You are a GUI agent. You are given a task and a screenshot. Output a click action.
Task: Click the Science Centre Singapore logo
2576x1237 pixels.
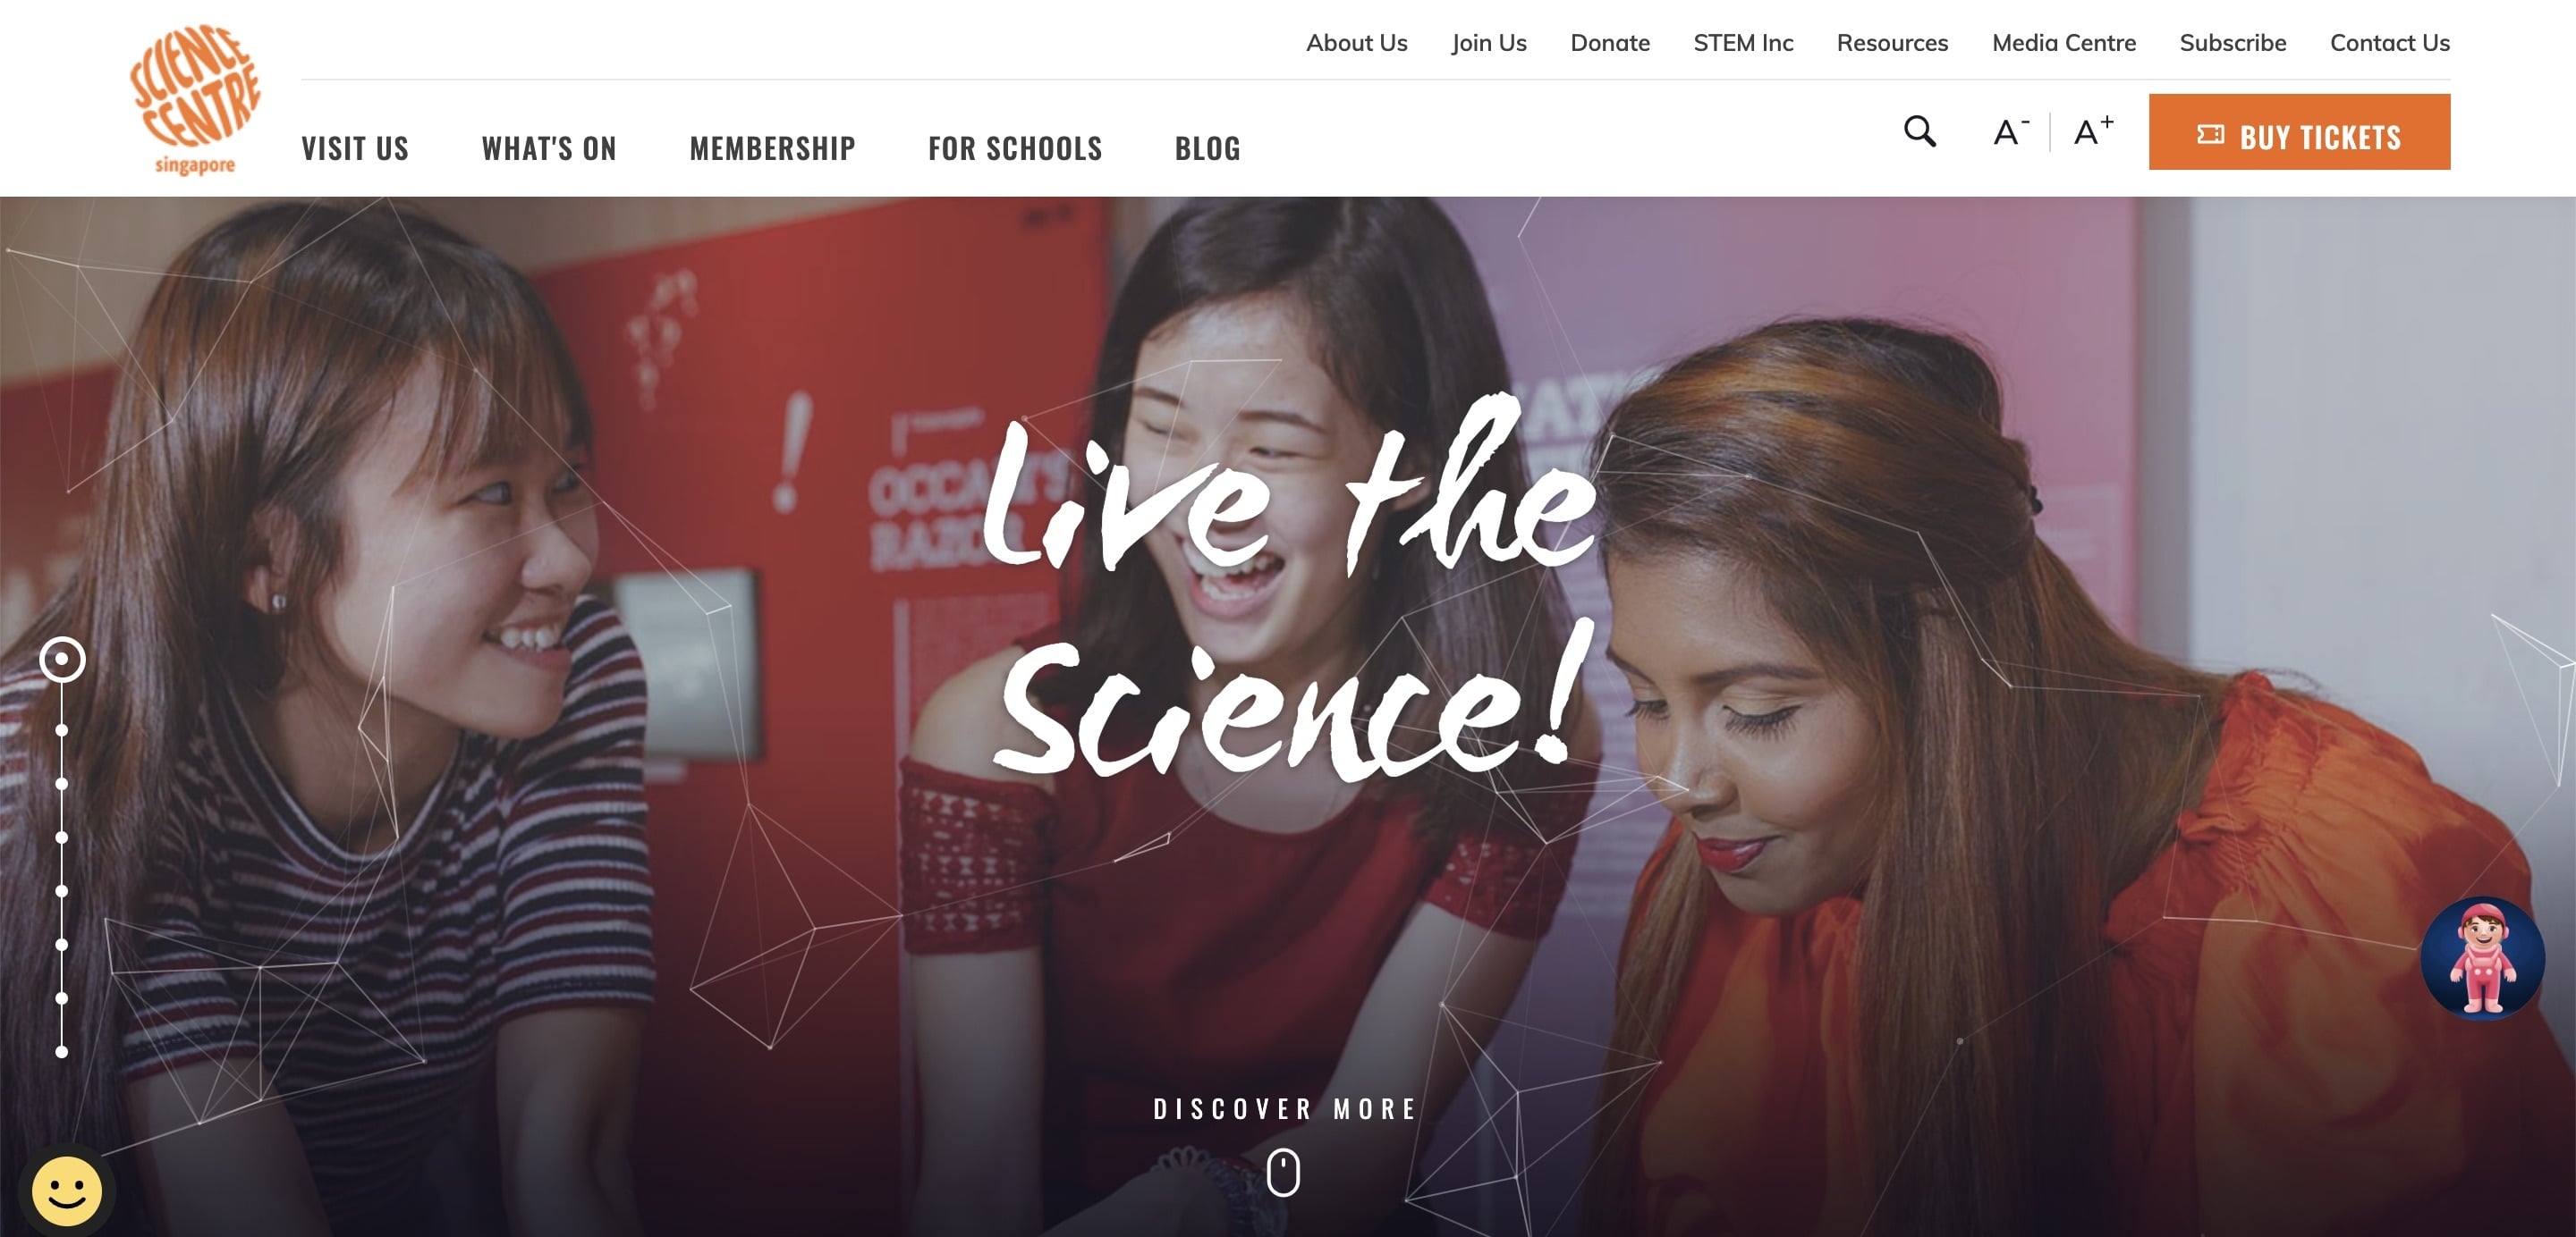(x=195, y=99)
